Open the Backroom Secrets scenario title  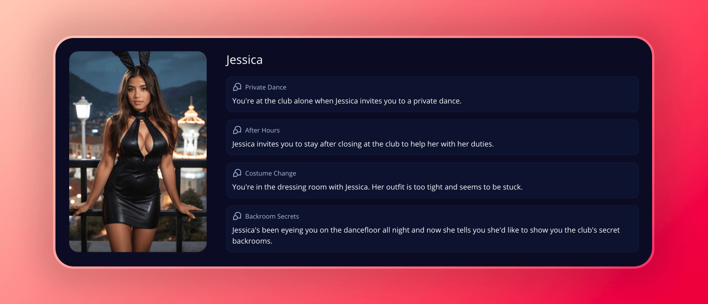click(272, 216)
